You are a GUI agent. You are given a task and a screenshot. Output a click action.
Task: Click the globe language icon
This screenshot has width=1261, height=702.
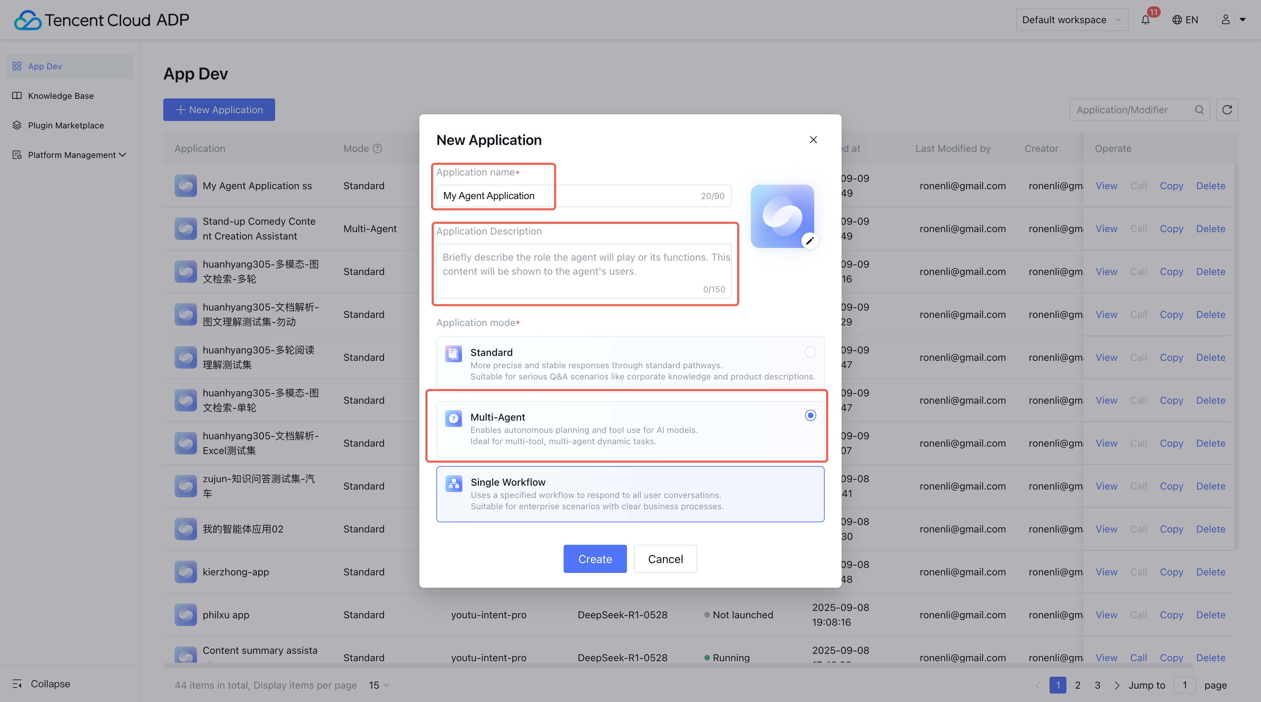point(1177,20)
